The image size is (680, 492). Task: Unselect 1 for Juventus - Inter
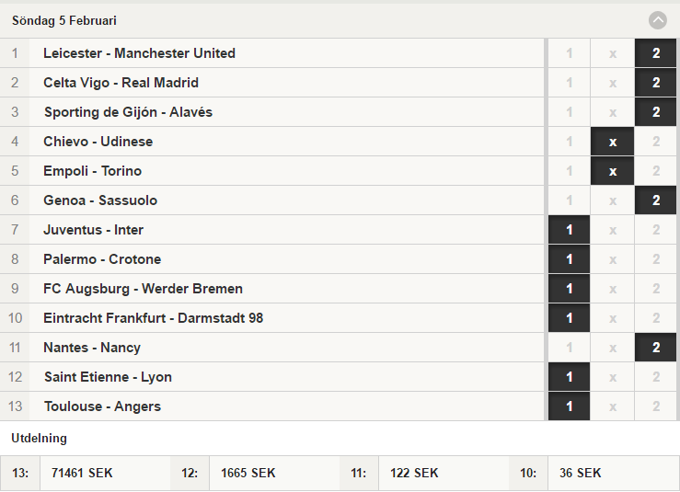coord(569,230)
